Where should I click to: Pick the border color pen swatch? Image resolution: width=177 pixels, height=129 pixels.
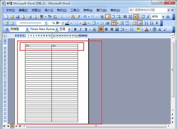pyautogui.click(x=67, y=23)
